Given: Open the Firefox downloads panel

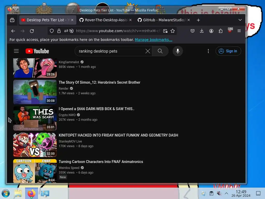Looking at the screenshot, I should coord(202,31).
